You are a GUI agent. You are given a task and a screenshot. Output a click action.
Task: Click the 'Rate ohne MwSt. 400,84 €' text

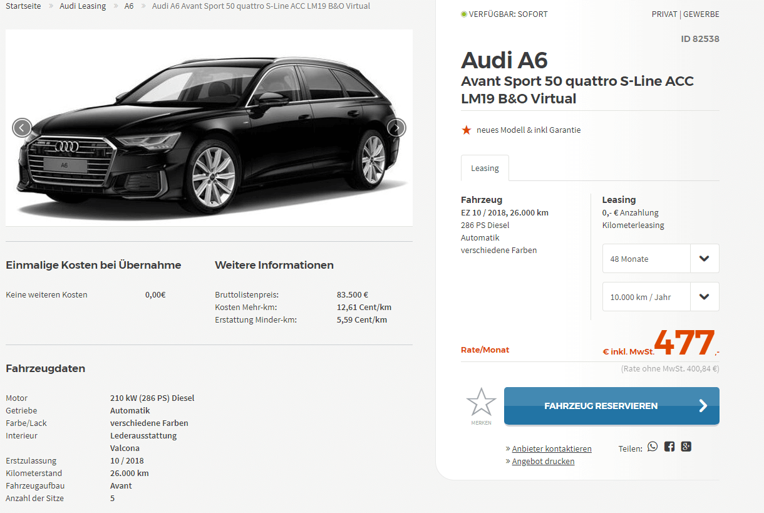point(670,369)
